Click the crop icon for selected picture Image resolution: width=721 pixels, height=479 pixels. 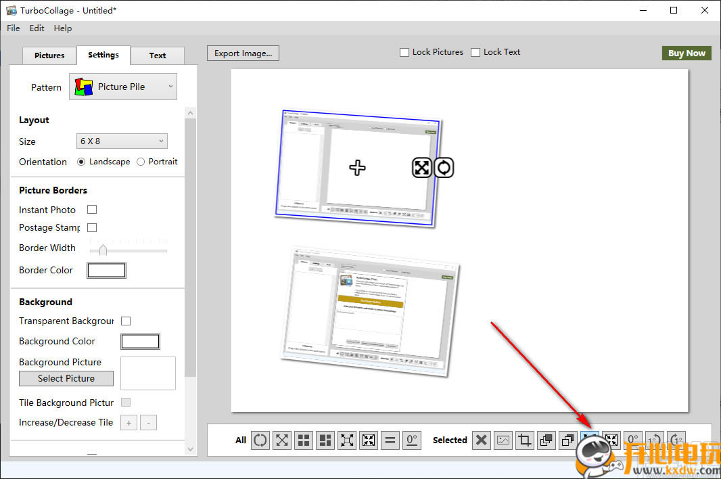click(524, 440)
